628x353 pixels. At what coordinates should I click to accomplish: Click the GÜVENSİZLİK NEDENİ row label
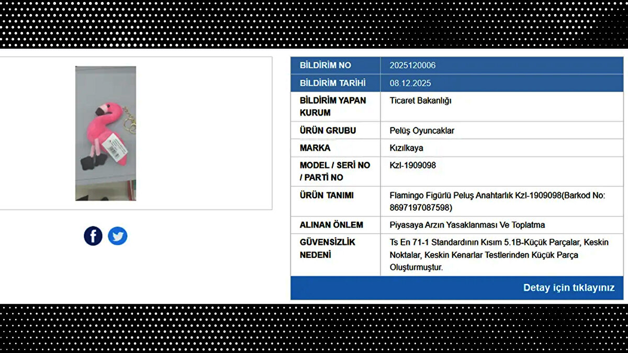click(327, 248)
